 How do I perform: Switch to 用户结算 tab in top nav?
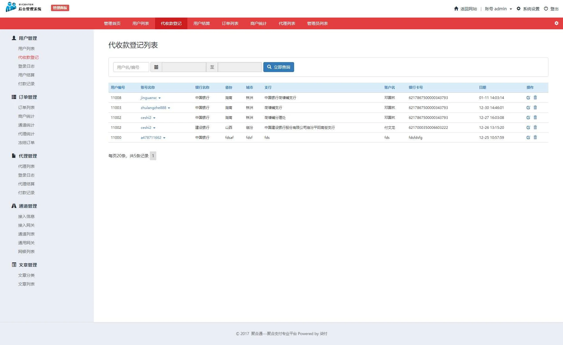201,23
